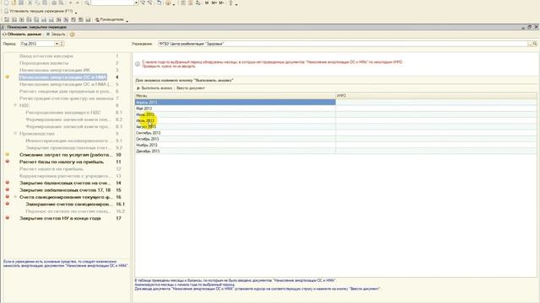The width and height of the screenshot is (540, 303).
Task: Open the Руководителю dropdown menu
Action: (127, 21)
